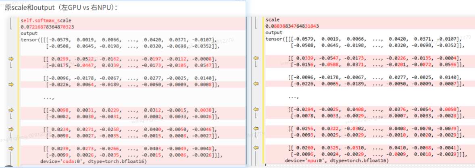Click the value 0.07216878364870323
This screenshot has height=168, width=475.
click(48, 27)
